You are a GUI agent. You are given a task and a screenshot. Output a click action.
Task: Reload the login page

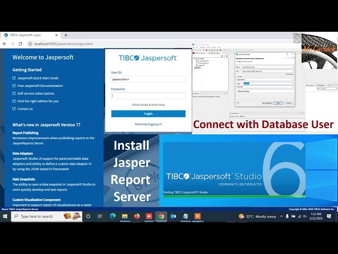pyautogui.click(x=21, y=43)
